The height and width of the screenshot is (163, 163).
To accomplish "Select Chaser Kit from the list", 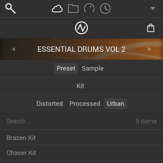I will (x=81, y=153).
